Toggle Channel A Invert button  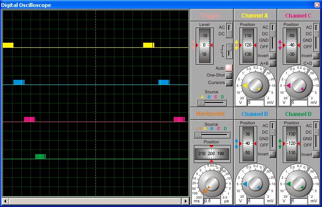(x=272, y=56)
